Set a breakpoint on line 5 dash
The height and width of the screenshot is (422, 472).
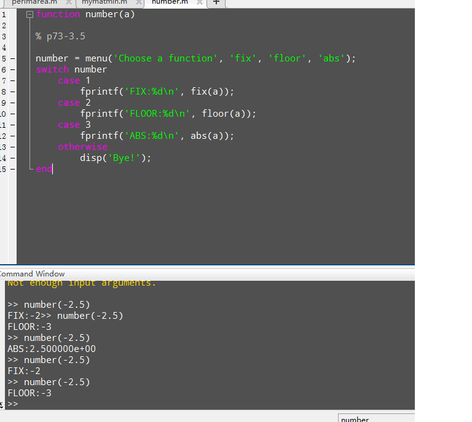(13, 58)
